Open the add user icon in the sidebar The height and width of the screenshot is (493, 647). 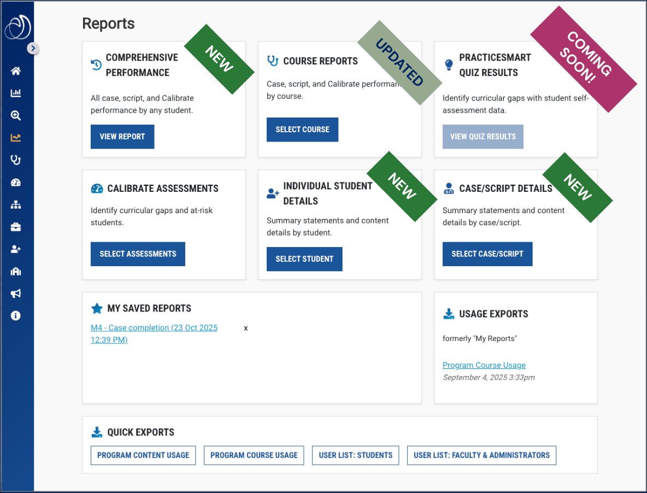(16, 249)
